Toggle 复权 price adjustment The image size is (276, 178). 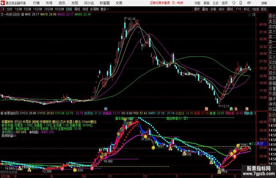point(197,9)
